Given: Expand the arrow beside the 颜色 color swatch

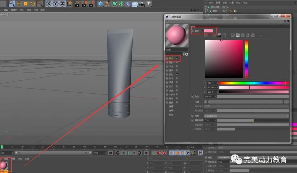Looking at the screenshot, I should pyautogui.click(x=203, y=31).
